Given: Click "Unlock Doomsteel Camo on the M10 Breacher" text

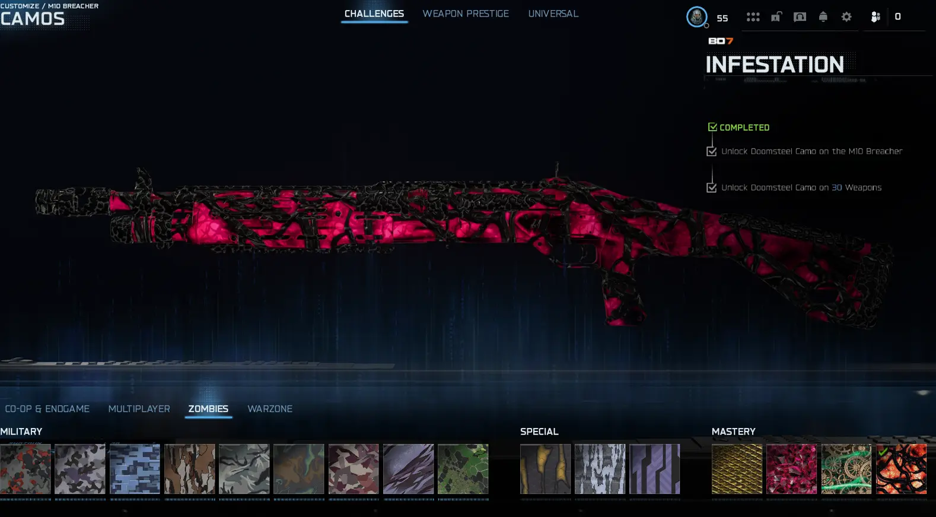Looking at the screenshot, I should point(812,151).
